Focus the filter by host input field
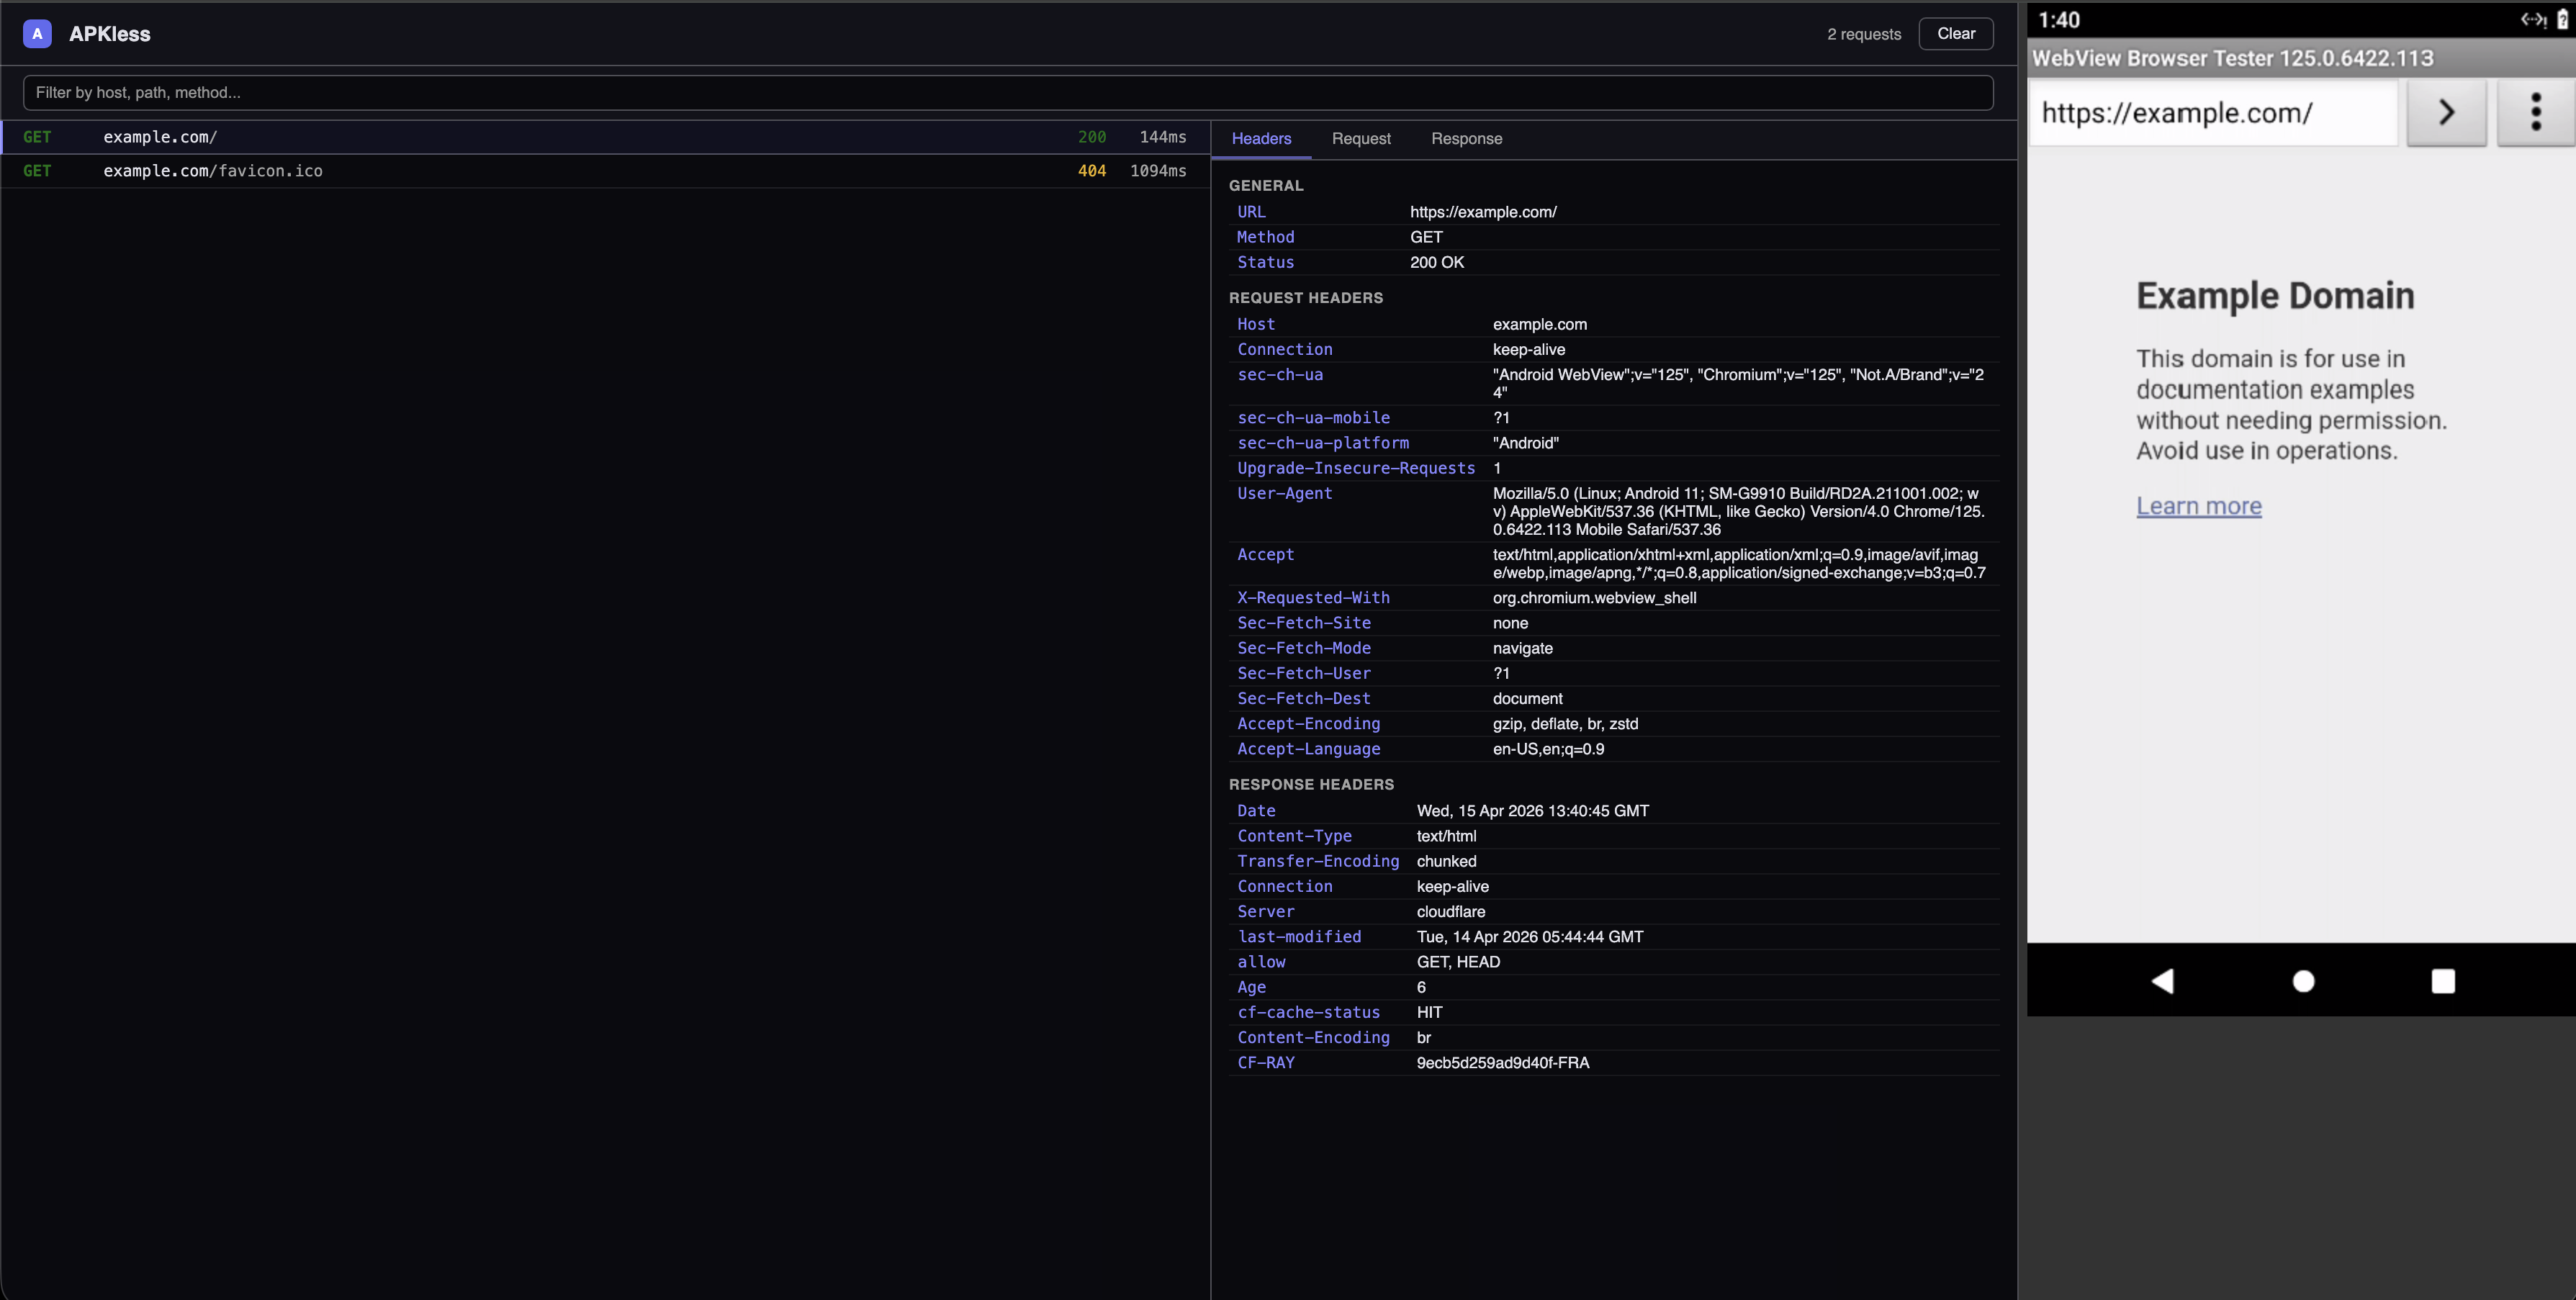 coord(1007,93)
